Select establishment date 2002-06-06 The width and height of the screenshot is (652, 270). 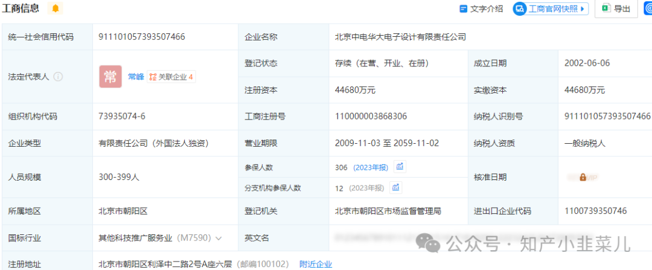tap(587, 63)
